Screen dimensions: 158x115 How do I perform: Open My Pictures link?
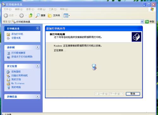point(18,83)
